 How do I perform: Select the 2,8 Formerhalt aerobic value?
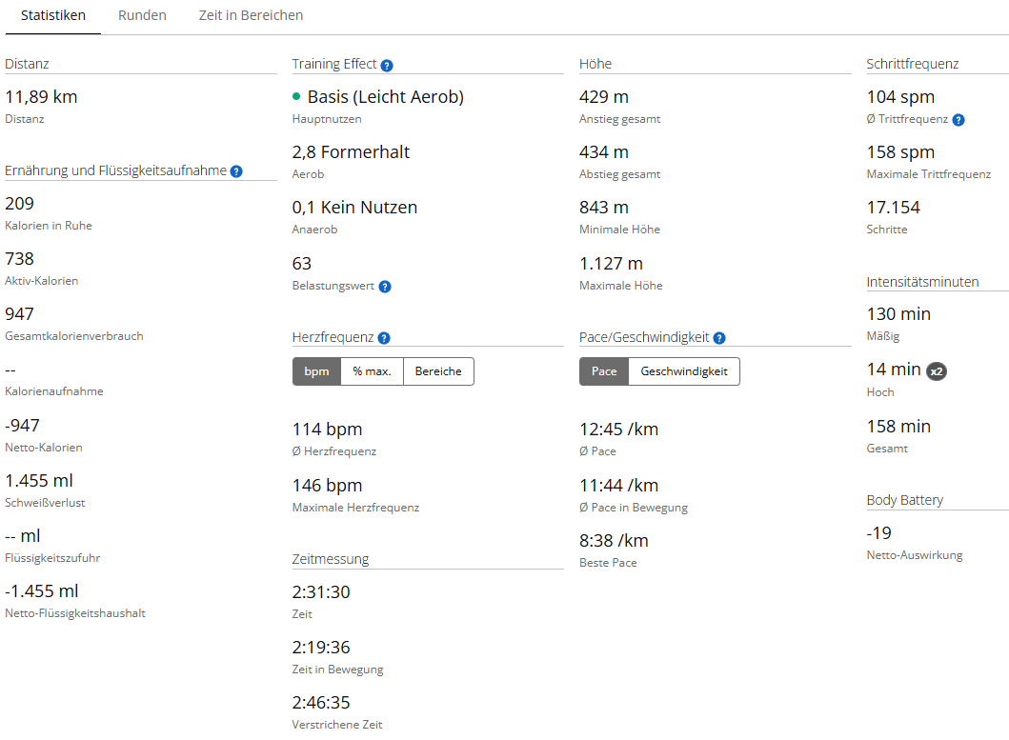[351, 151]
